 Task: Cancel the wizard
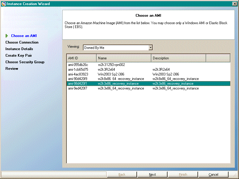[x=213, y=175]
